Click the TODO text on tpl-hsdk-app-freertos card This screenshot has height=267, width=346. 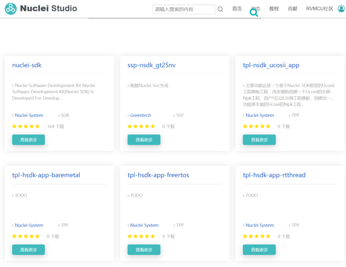click(136, 195)
